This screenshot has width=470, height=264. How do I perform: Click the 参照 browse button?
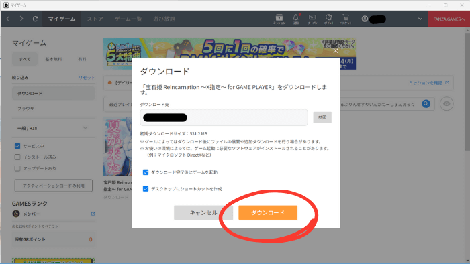322,117
